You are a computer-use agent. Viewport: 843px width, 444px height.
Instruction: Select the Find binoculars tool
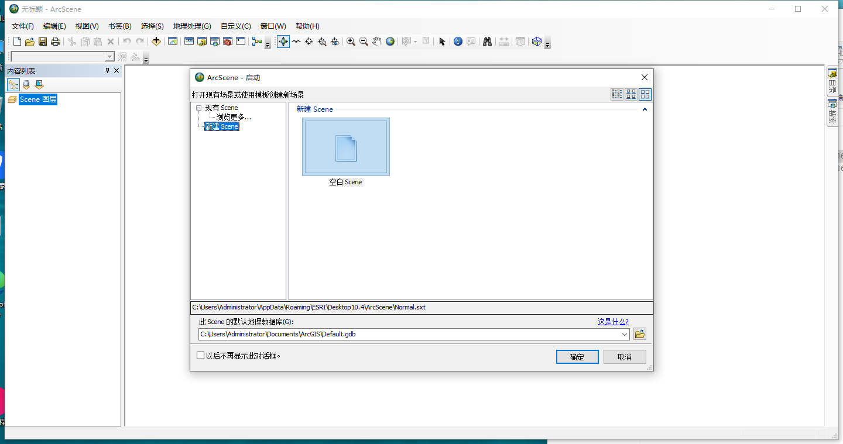(487, 42)
